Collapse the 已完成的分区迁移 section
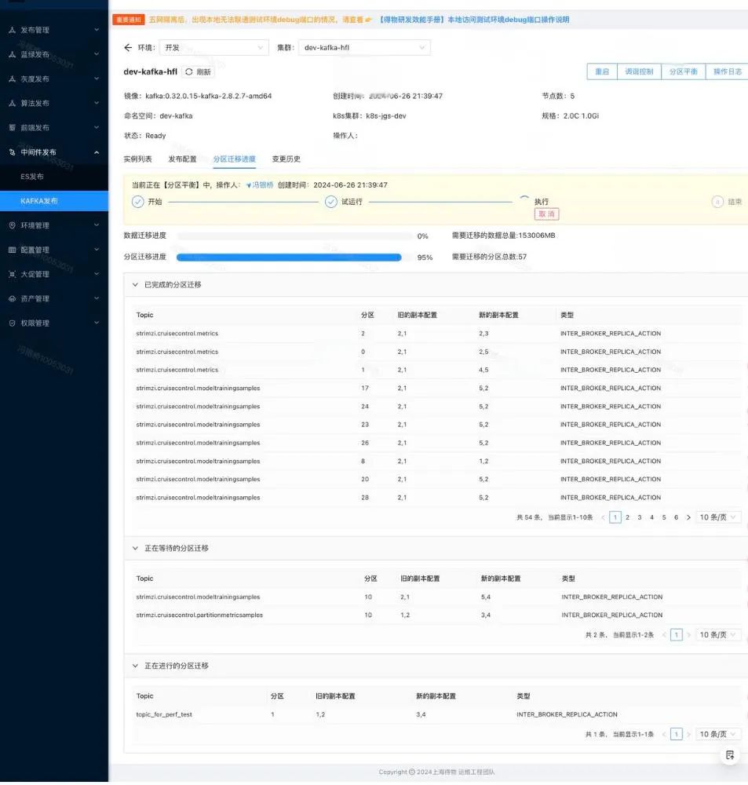748x785 pixels. (x=135, y=285)
